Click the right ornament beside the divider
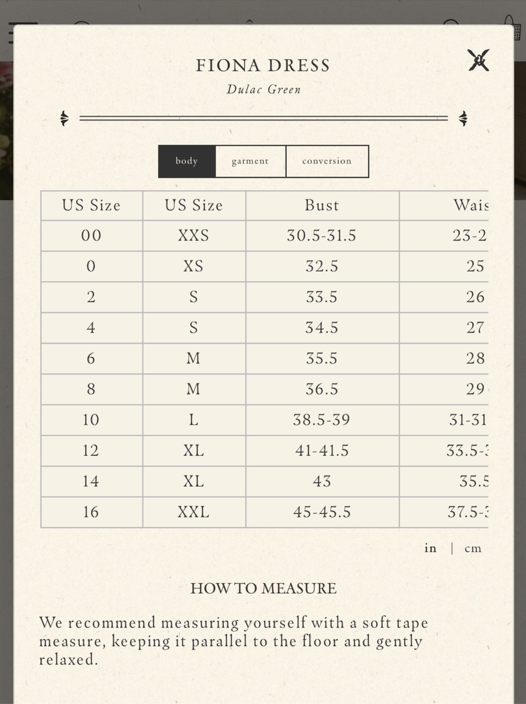 point(463,119)
